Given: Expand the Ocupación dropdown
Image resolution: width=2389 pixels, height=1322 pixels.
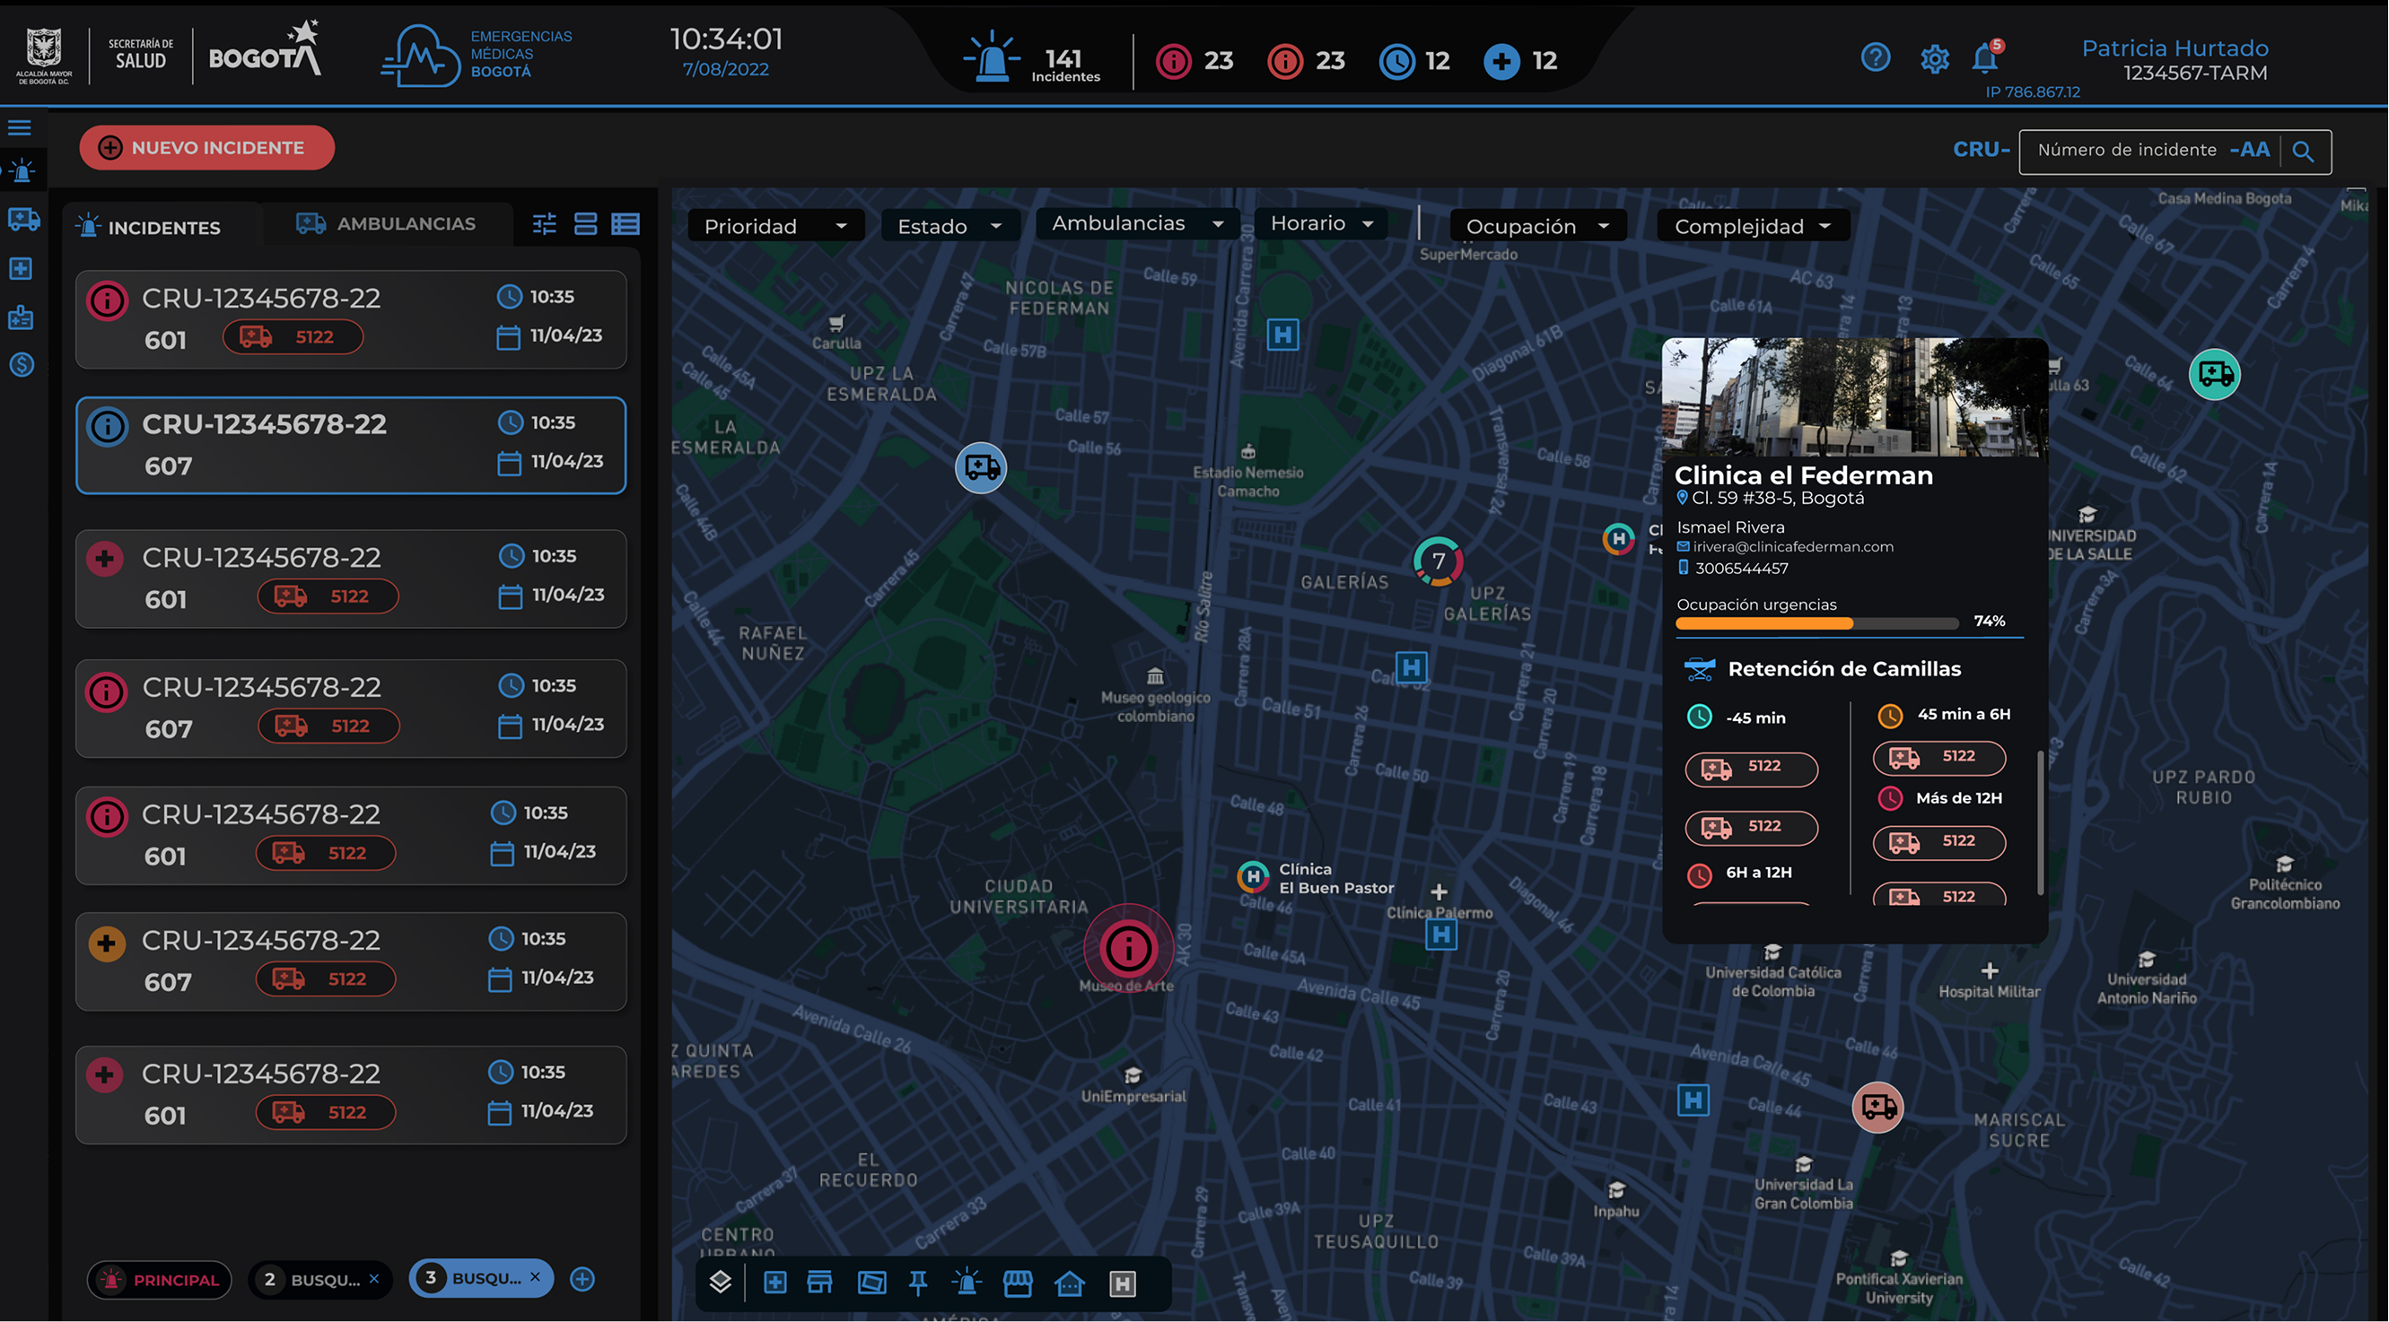Looking at the screenshot, I should (x=1537, y=226).
